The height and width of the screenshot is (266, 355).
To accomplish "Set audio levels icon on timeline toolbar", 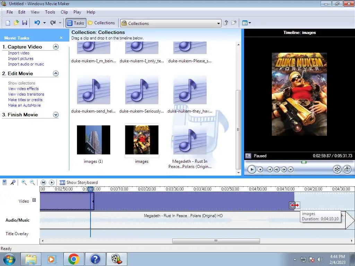I will coord(5,182).
